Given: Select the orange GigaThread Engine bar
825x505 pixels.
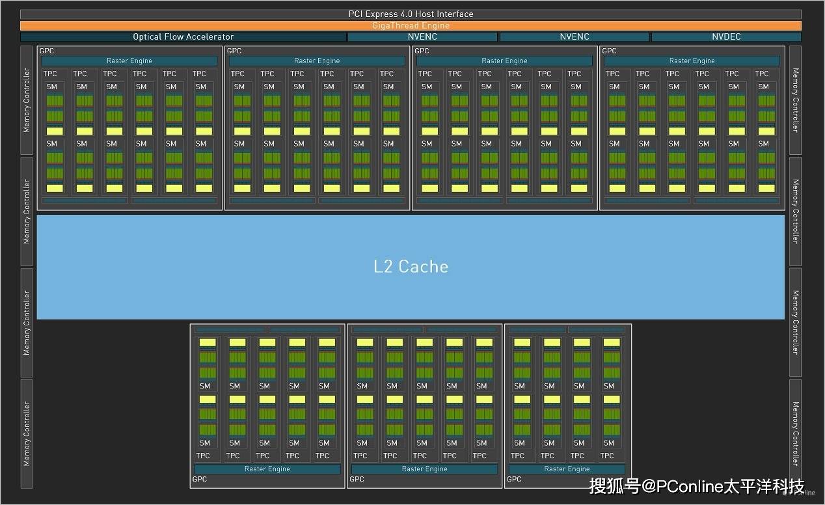Looking at the screenshot, I should pyautogui.click(x=411, y=26).
